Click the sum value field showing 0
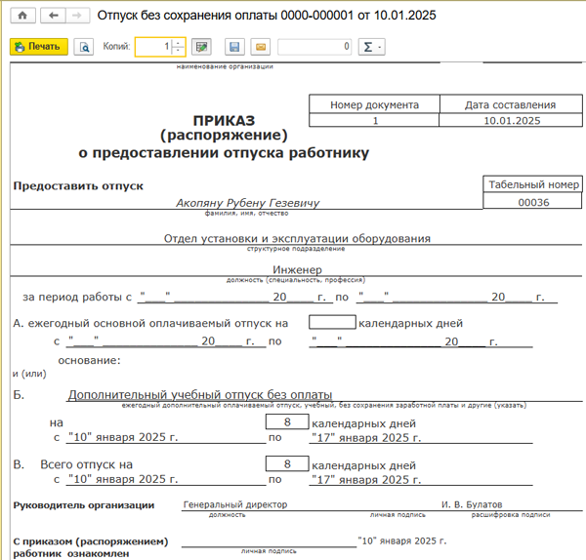Viewport: 586px width, 560px height. (314, 47)
